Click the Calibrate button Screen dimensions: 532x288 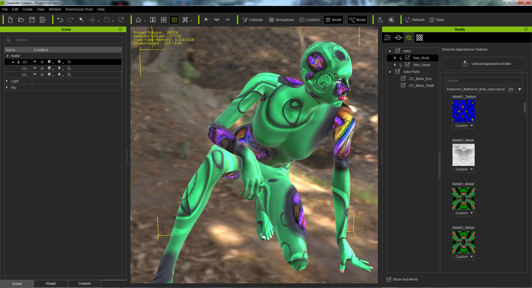pyautogui.click(x=253, y=20)
